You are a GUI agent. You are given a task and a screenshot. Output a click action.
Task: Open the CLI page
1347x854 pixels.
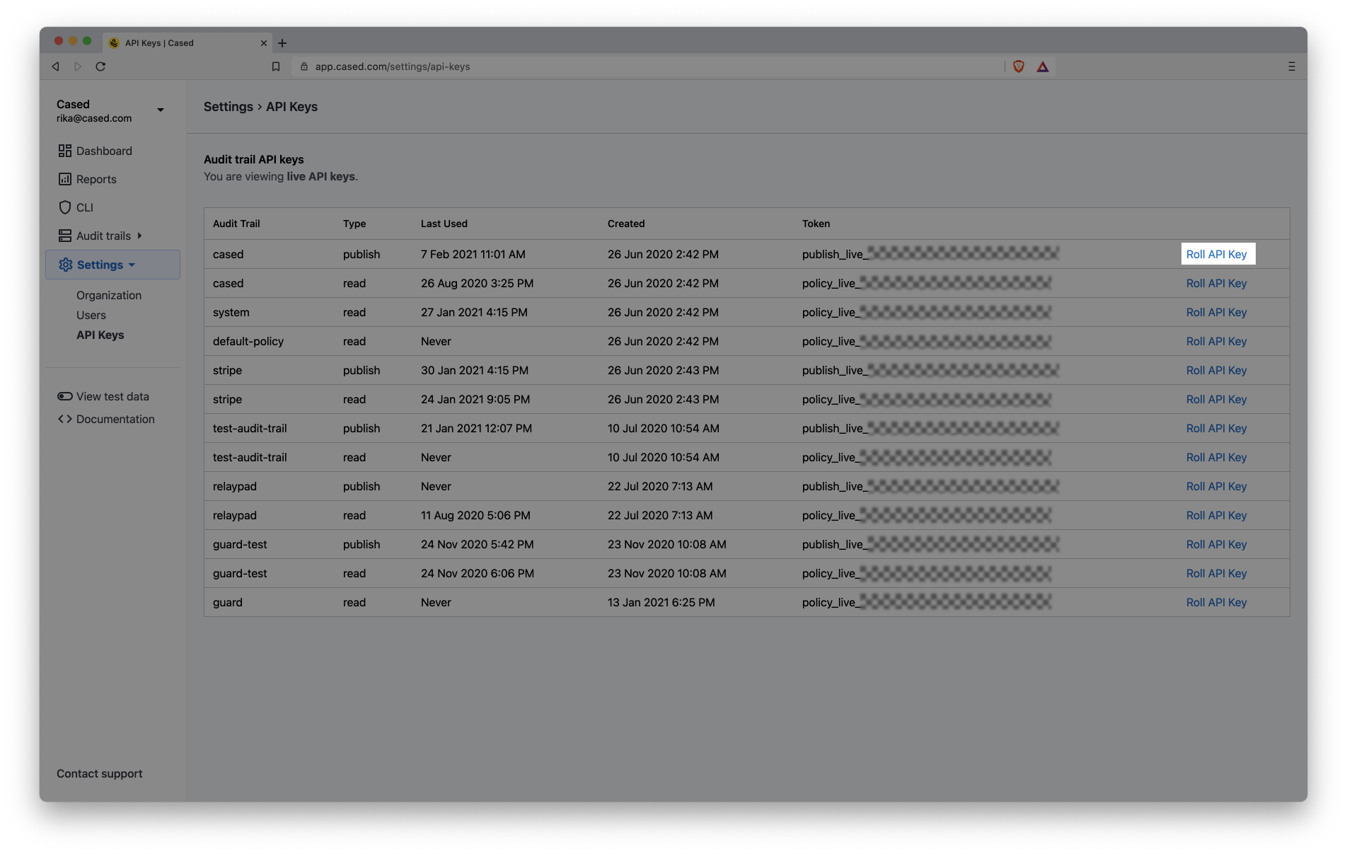85,207
